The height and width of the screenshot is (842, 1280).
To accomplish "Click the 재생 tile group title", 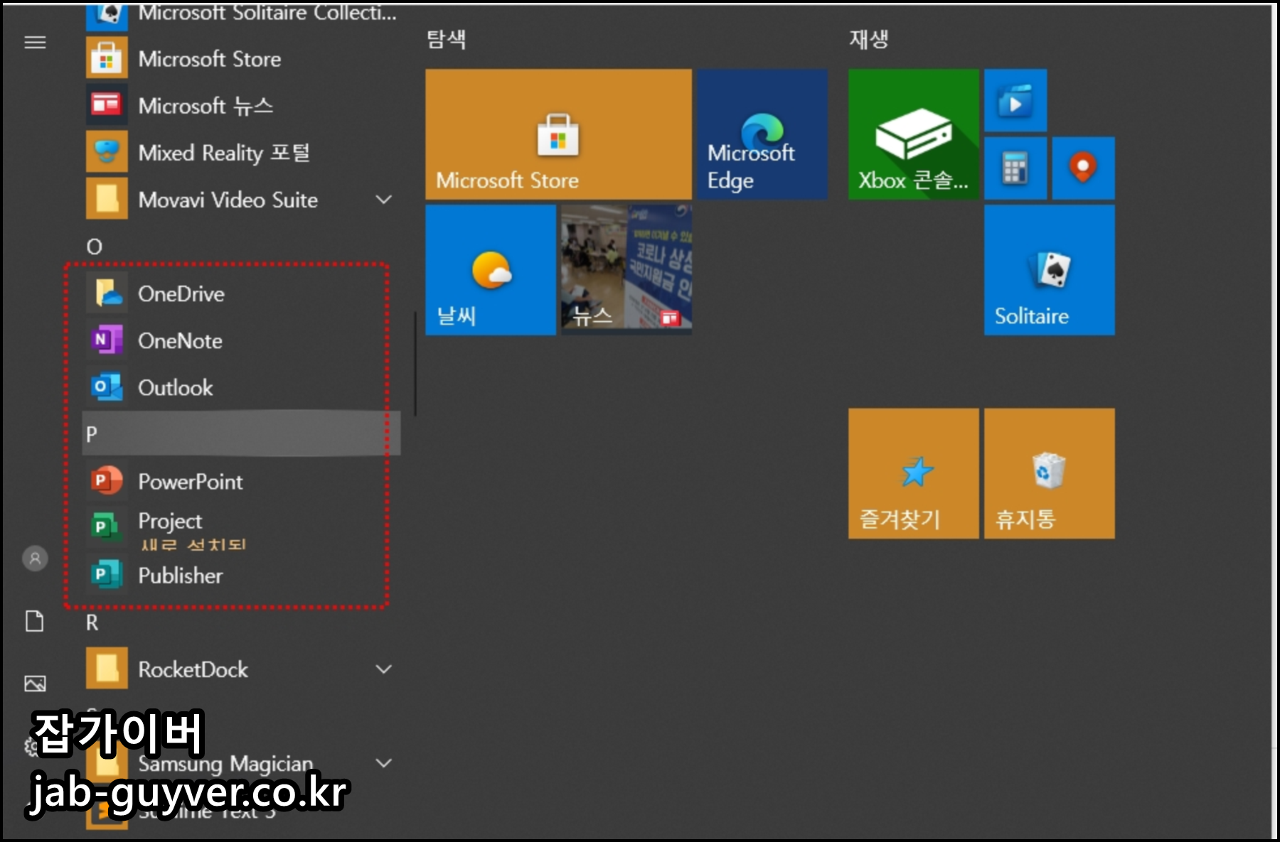I will 868,38.
